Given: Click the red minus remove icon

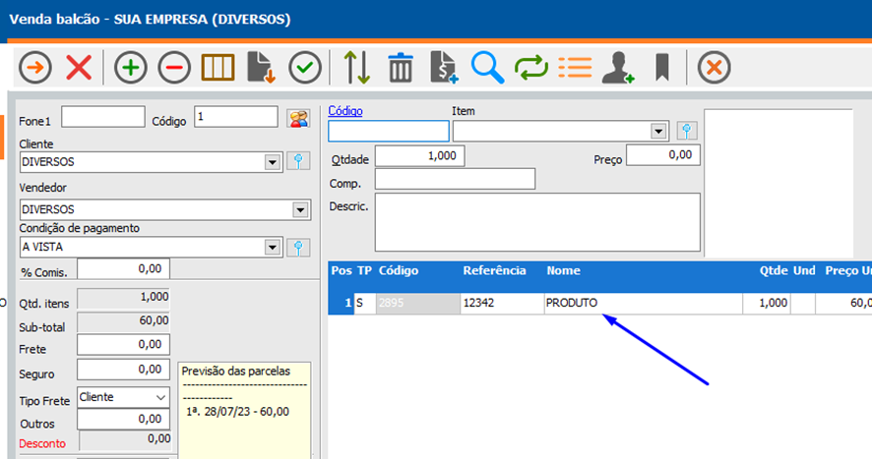Looking at the screenshot, I should pos(174,68).
